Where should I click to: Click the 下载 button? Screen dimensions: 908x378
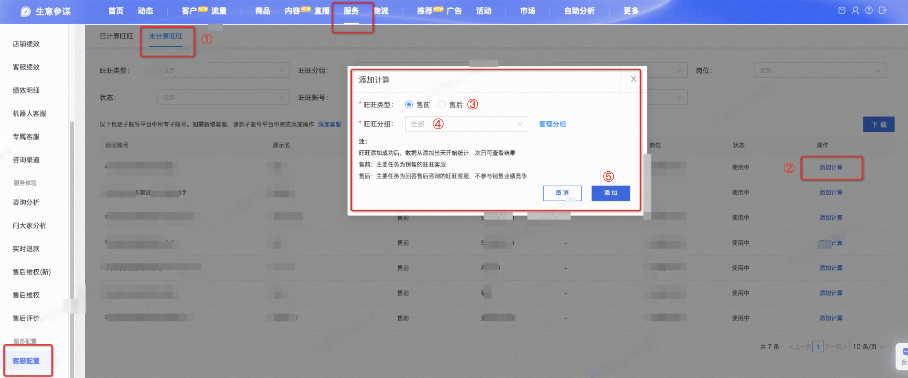tap(878, 124)
